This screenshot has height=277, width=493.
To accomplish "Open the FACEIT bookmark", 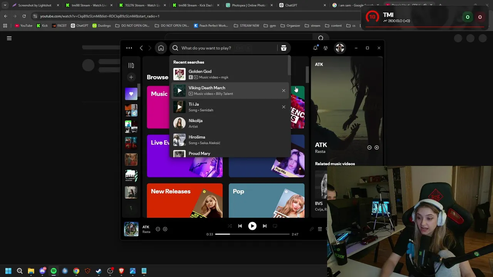I will pyautogui.click(x=59, y=26).
